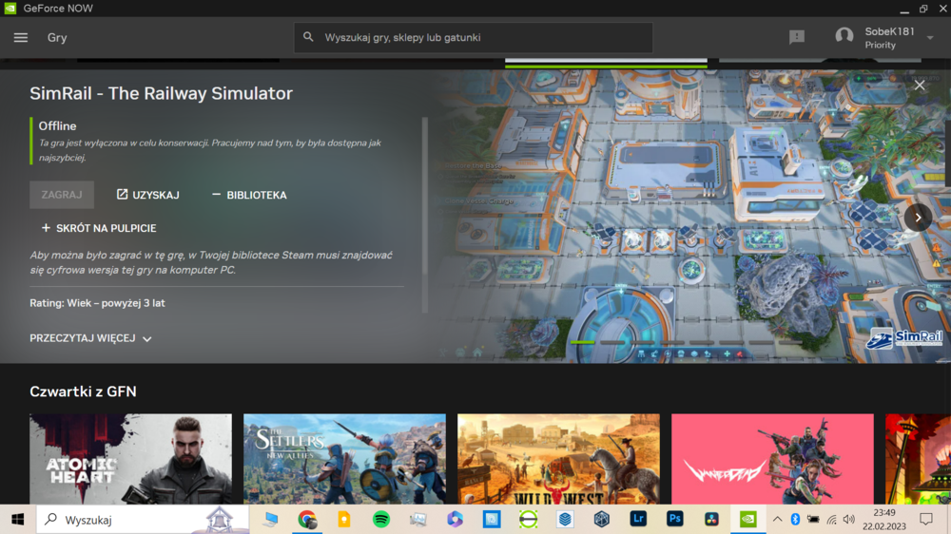
Task: Open Wi-Fi network tray icon
Action: click(831, 520)
